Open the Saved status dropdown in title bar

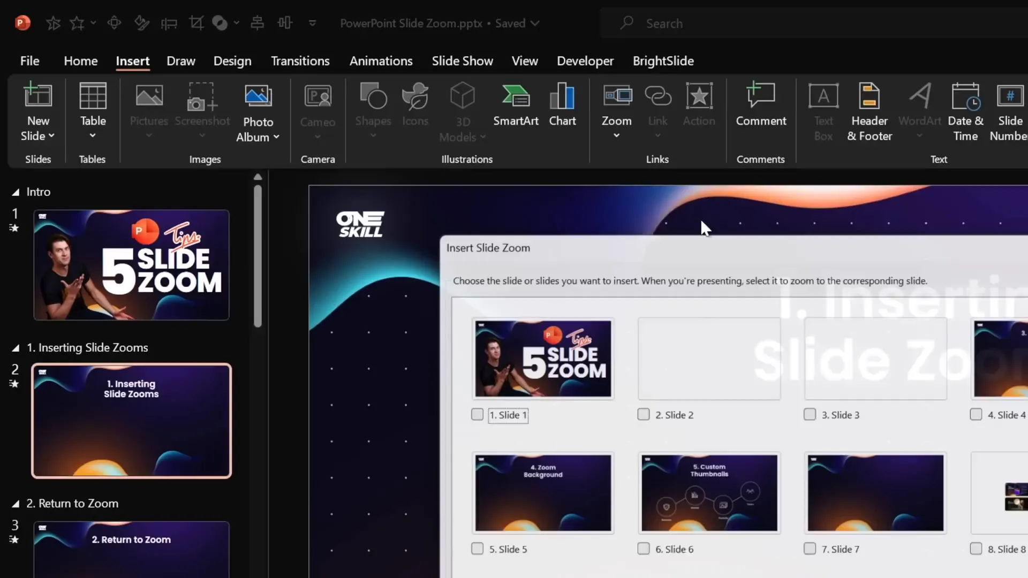click(x=535, y=24)
